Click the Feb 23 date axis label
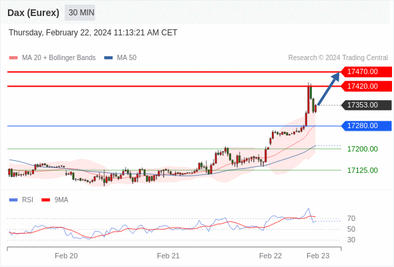Viewport: 394px width, 267px height. (318, 256)
